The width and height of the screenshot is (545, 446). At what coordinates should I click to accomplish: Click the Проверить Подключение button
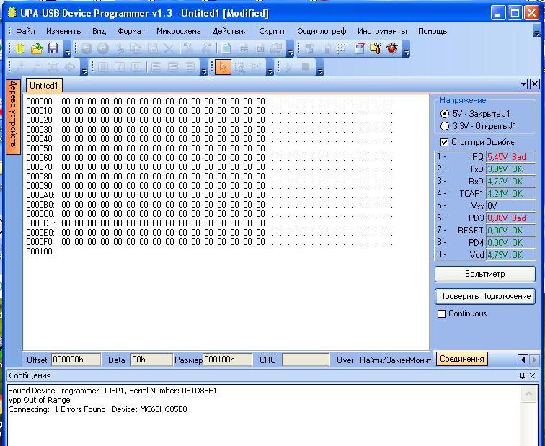485,296
